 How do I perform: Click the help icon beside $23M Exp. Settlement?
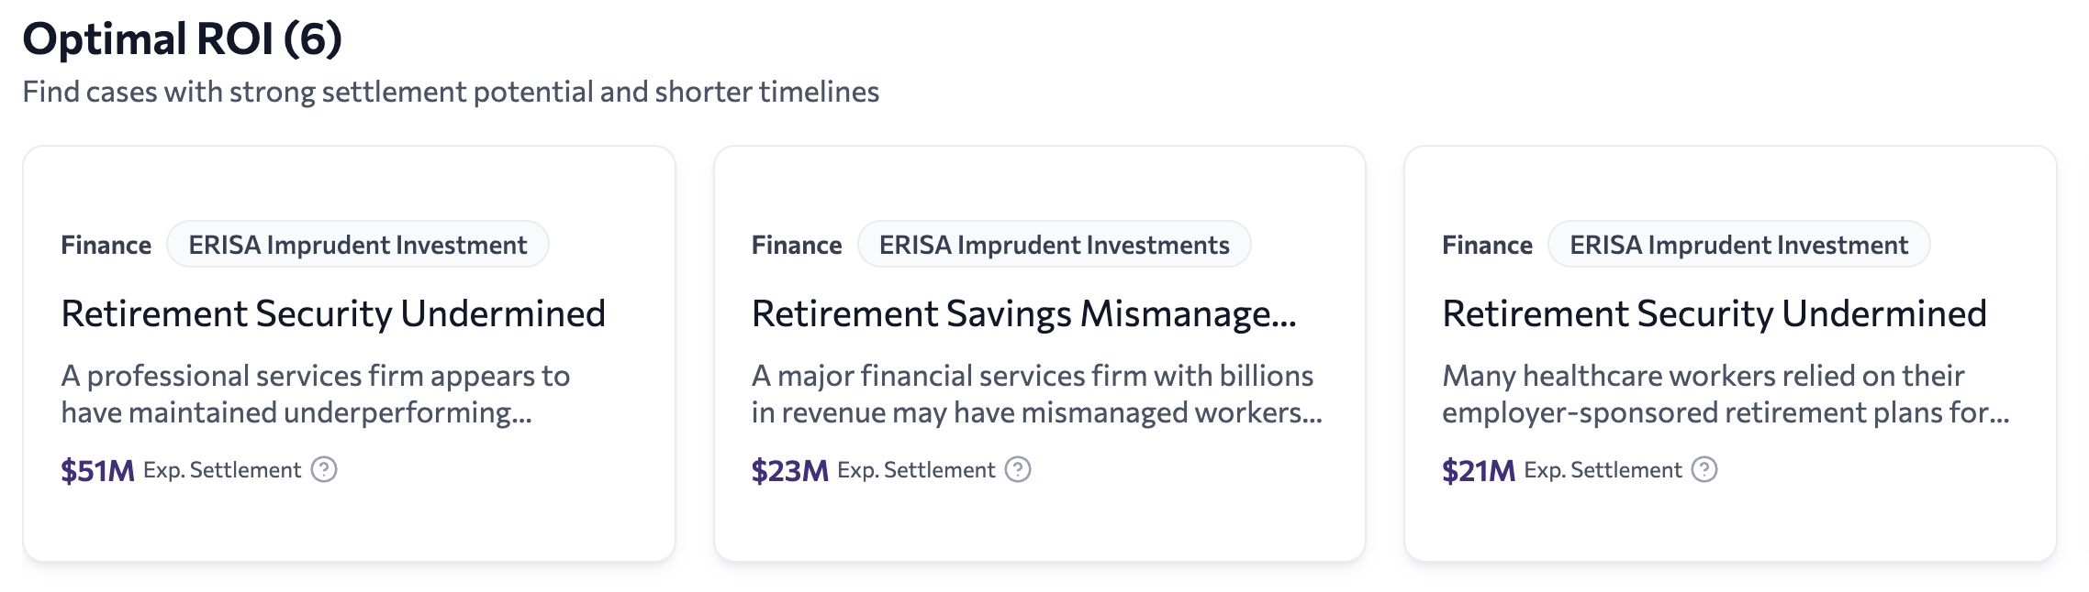(x=1018, y=470)
